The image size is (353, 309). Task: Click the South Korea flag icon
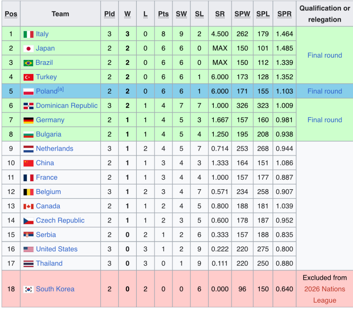point(28,289)
